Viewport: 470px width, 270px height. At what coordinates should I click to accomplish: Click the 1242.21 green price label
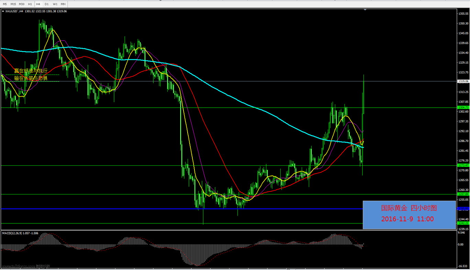pyautogui.click(x=462, y=223)
